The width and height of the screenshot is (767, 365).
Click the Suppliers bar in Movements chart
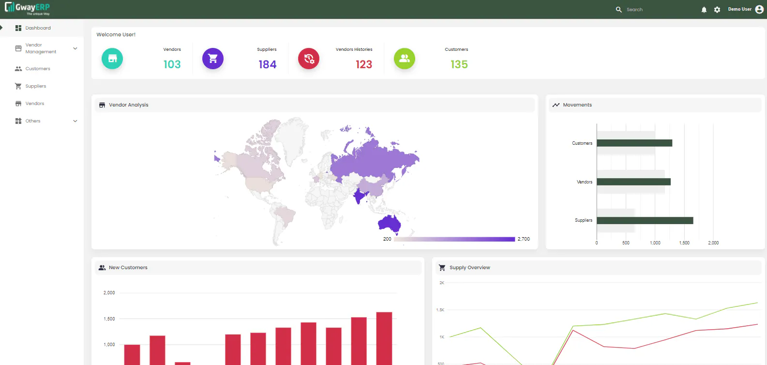click(x=645, y=220)
